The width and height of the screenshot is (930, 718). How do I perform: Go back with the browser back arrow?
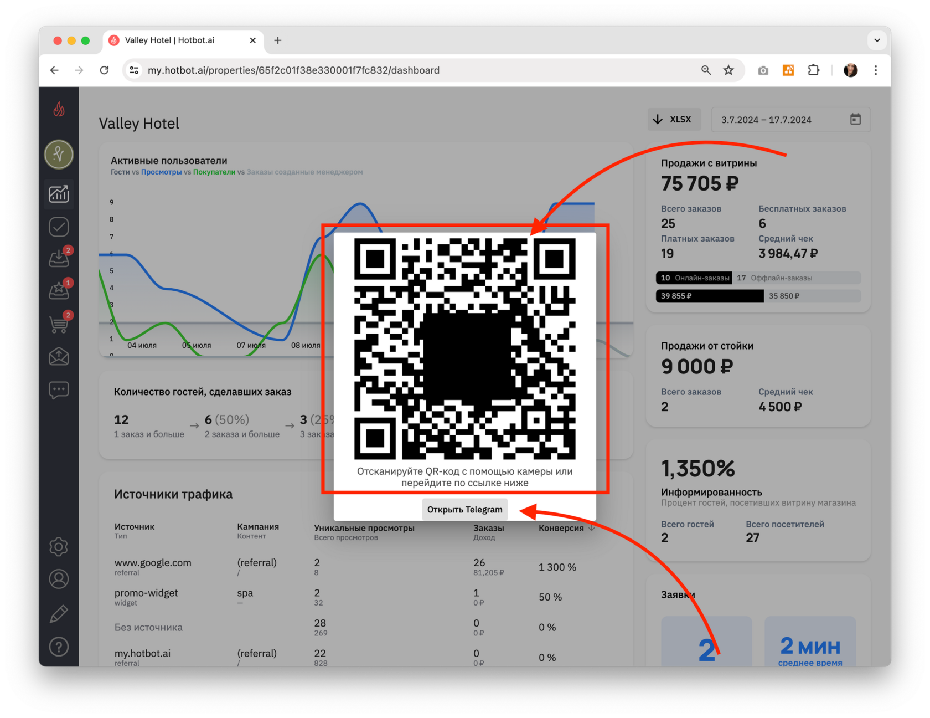[x=54, y=70]
